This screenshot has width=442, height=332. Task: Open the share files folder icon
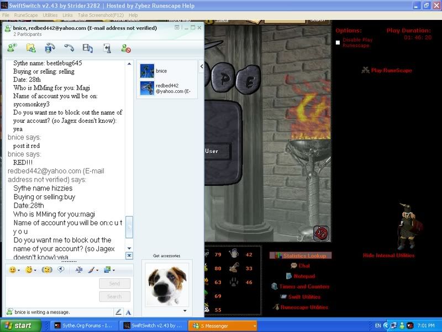(x=31, y=48)
